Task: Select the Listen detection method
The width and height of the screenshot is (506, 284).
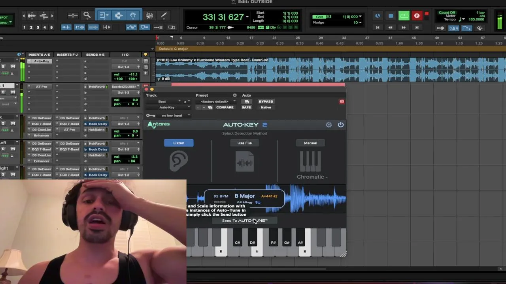Action: [179, 143]
